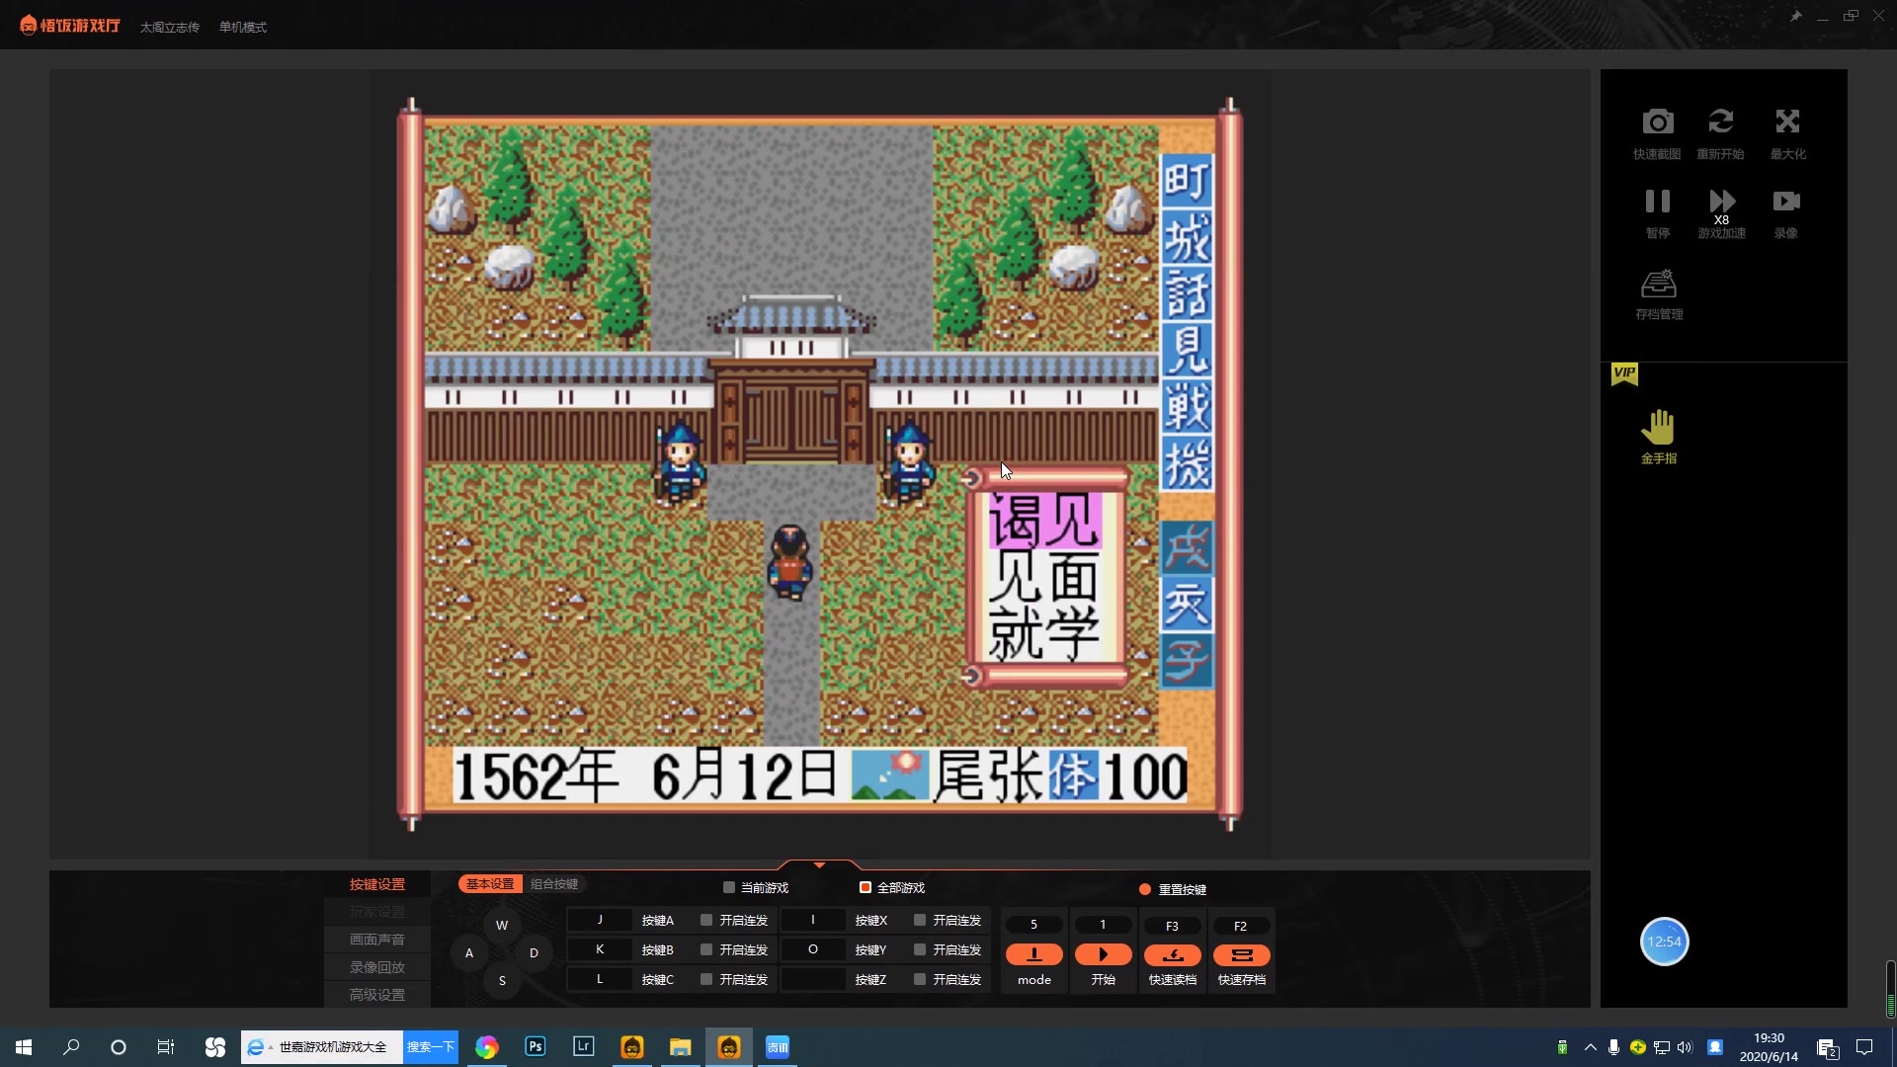Open Task View from the taskbar
Screen dimensions: 1897x1067
[166, 1047]
